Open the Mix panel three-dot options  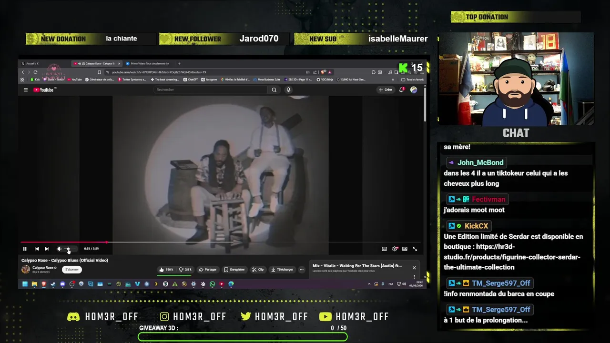click(x=414, y=277)
